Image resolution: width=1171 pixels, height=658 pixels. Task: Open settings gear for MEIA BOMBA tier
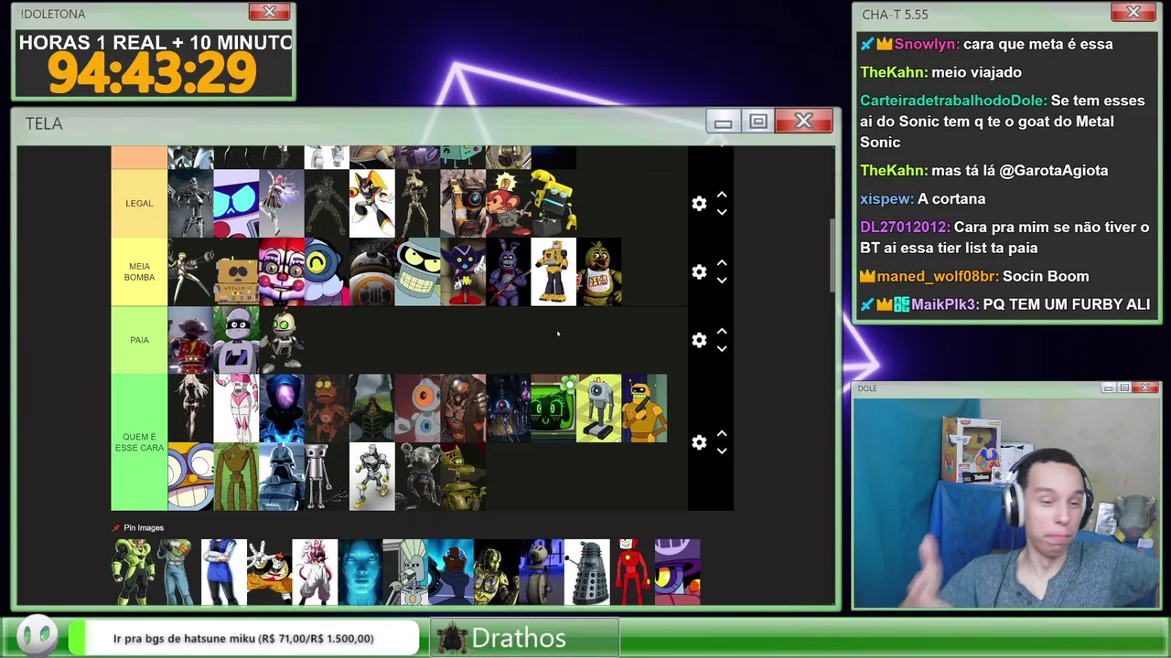(699, 272)
